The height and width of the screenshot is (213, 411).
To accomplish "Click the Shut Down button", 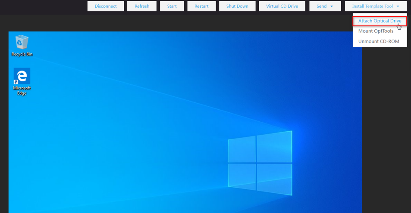I will (x=237, y=6).
